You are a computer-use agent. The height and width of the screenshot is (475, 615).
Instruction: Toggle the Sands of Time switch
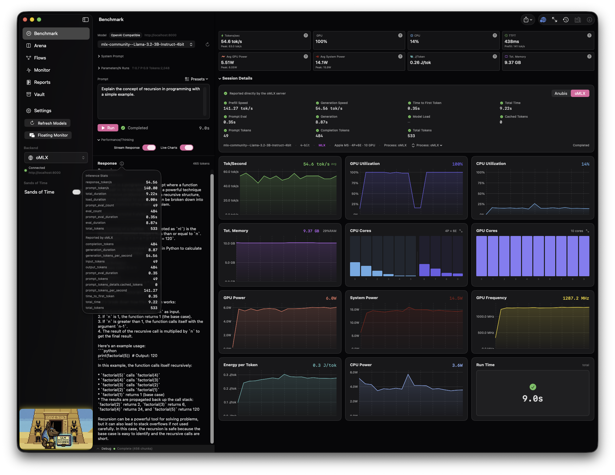[x=76, y=192]
